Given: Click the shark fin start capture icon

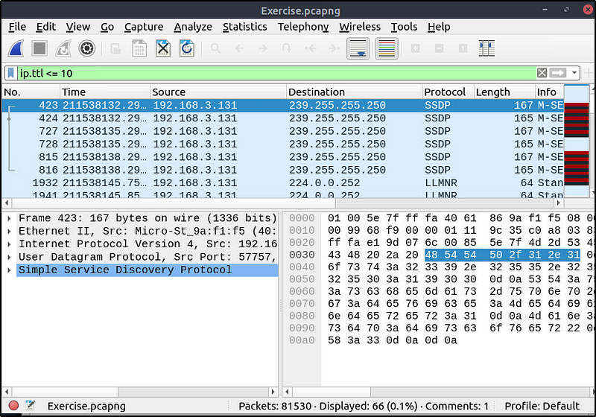Looking at the screenshot, I should click(18, 49).
